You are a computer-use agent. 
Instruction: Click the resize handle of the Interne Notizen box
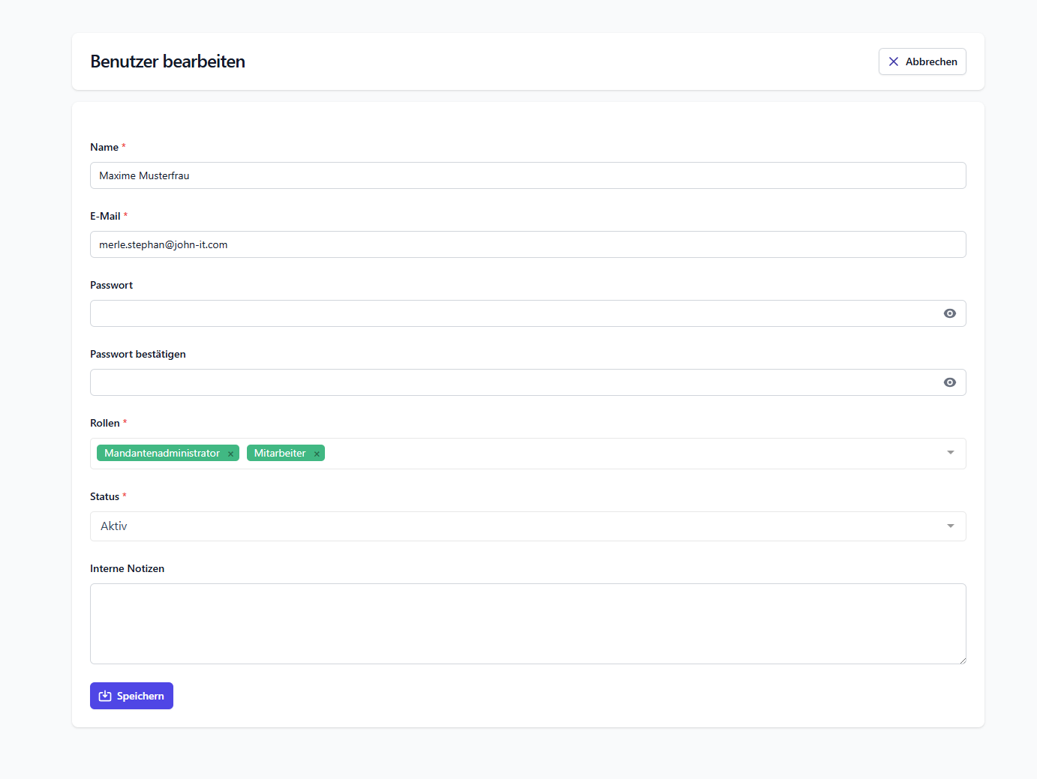click(x=962, y=660)
